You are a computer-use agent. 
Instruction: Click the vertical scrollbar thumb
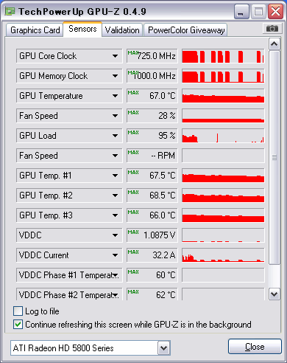(274, 157)
